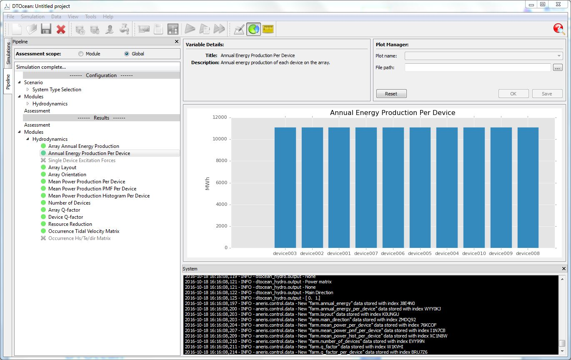
Task: Click the yellow ruler comparison toolbar icon
Action: click(268, 29)
